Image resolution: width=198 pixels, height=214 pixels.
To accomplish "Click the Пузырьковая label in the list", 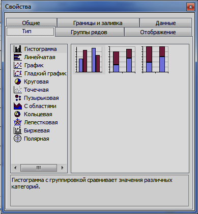I will click(41, 98).
